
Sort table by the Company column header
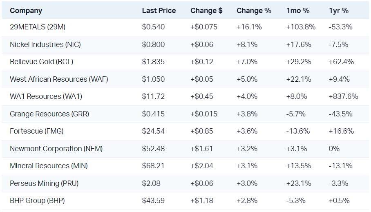click(x=26, y=11)
